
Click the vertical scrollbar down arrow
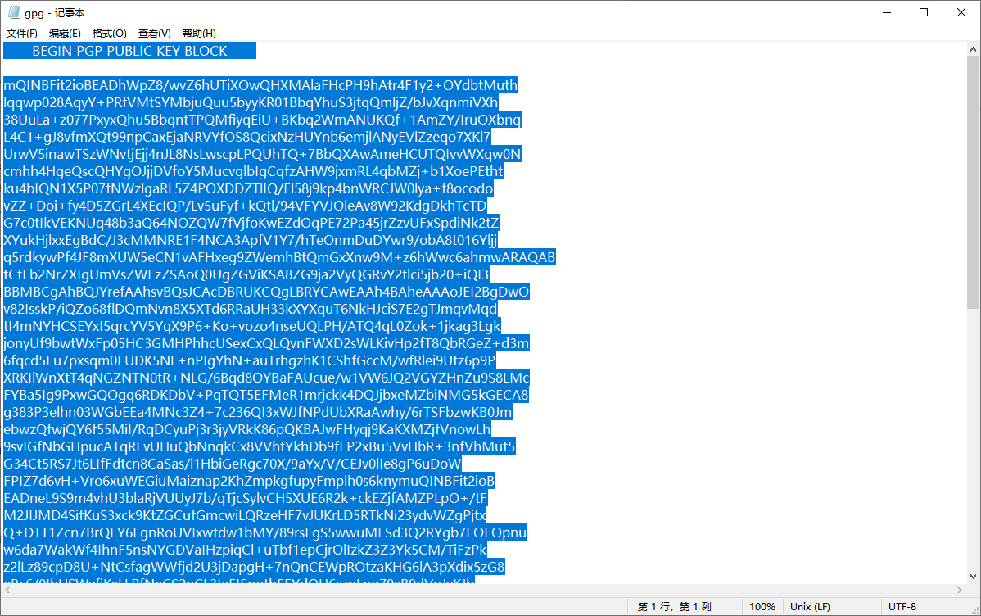[973, 577]
